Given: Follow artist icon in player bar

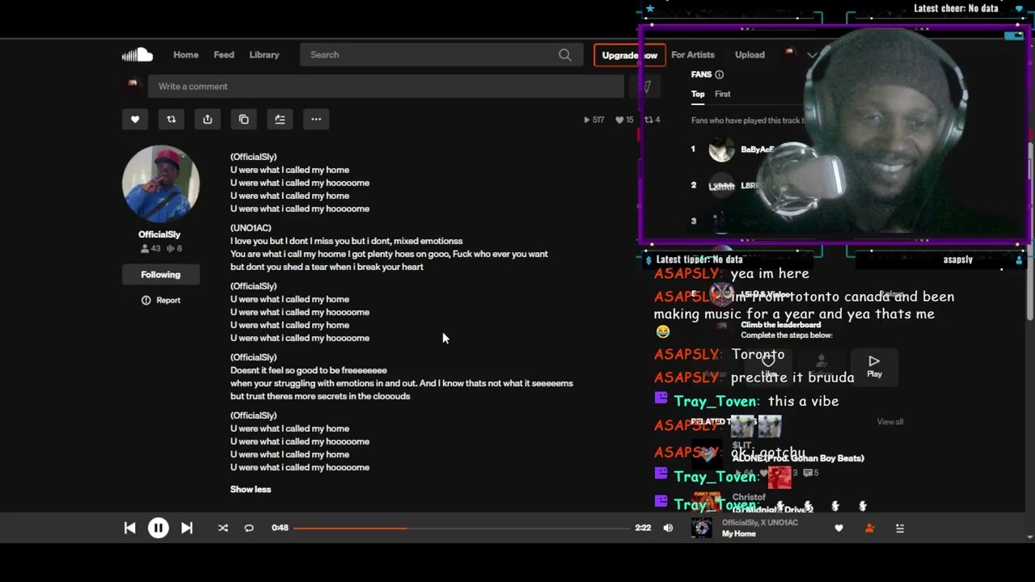Looking at the screenshot, I should coord(869,528).
